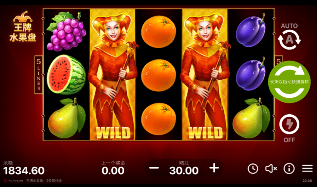
Task: Click the grapes symbol on the first reel
Action: tap(66, 31)
